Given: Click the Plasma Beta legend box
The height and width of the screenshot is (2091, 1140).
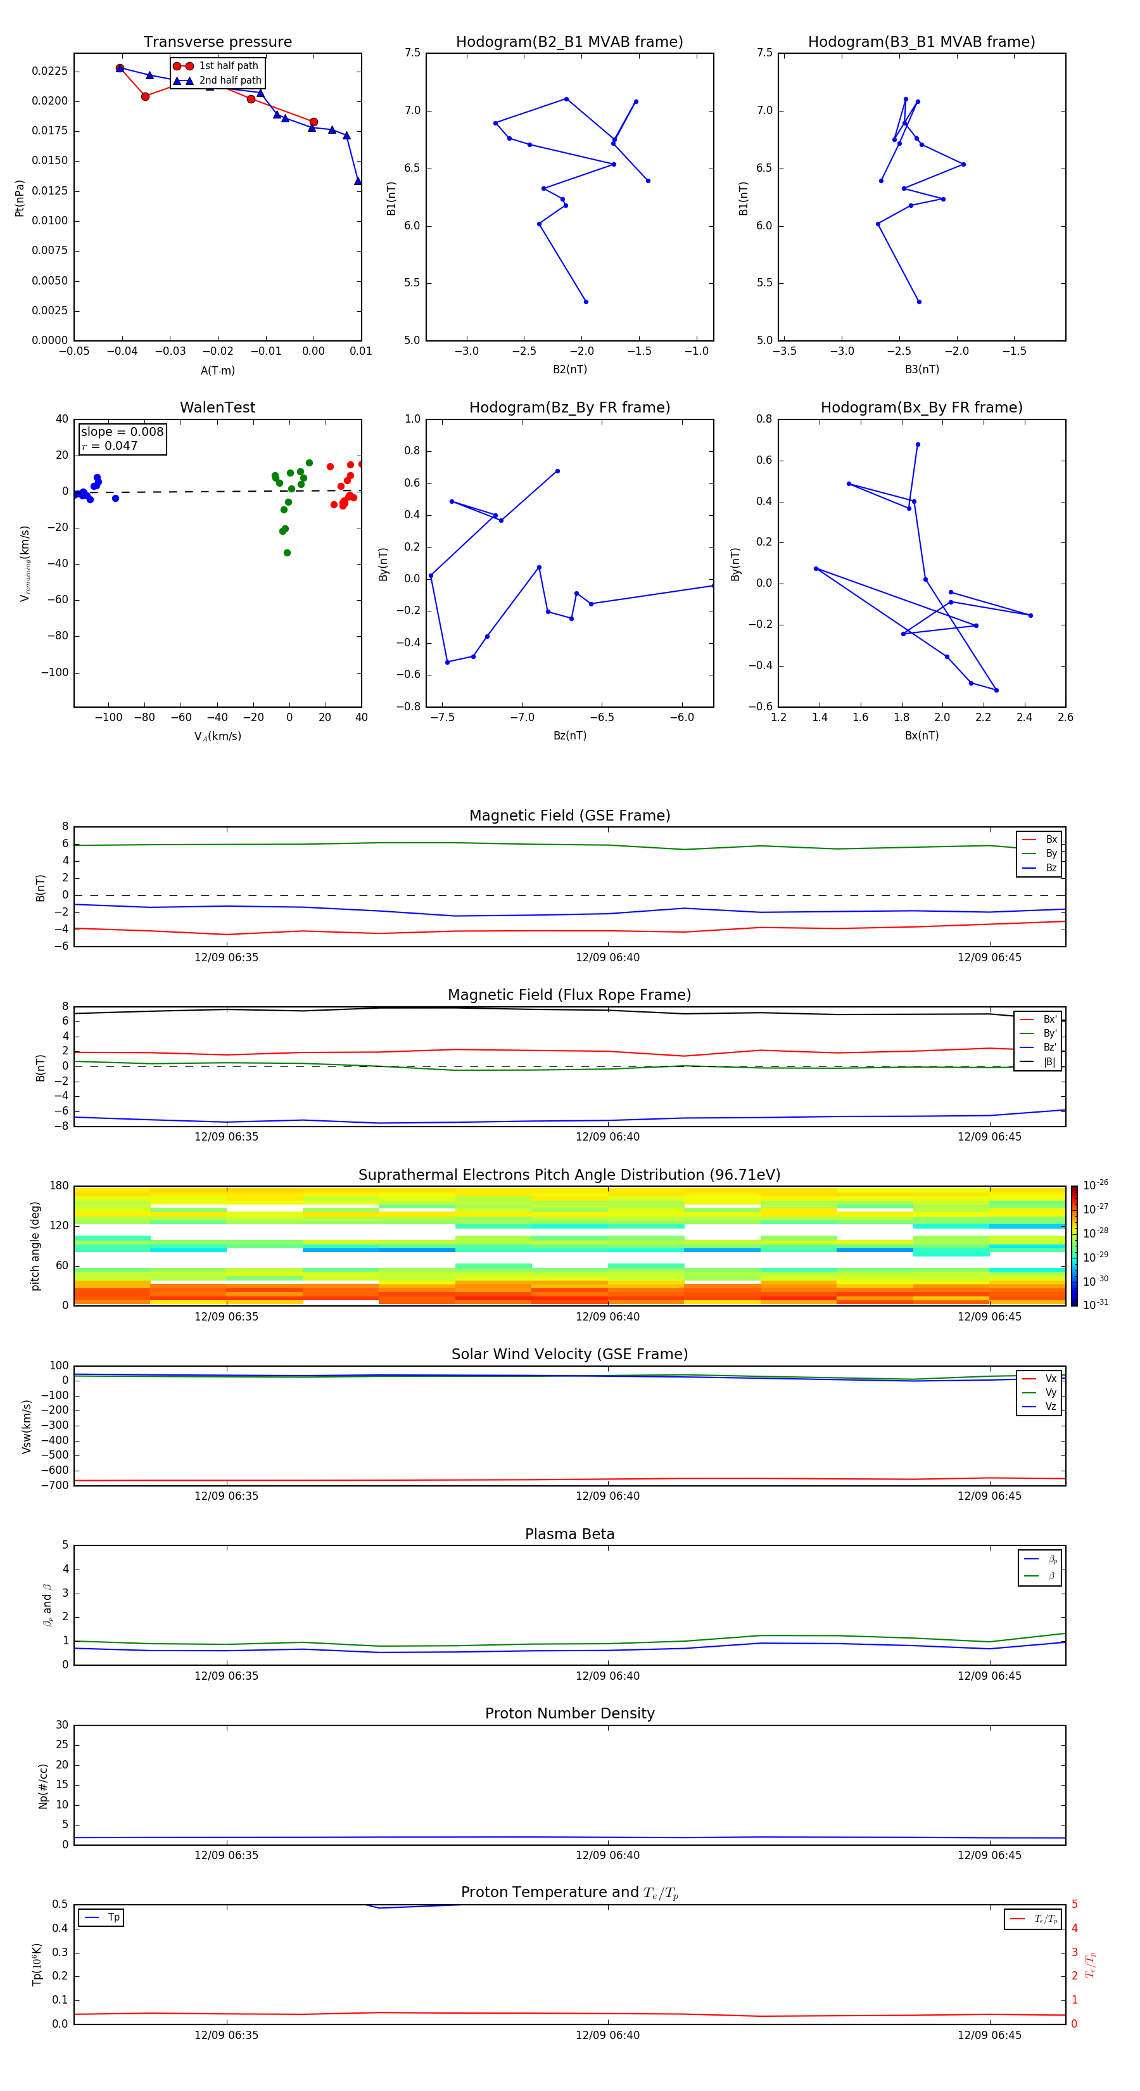Looking at the screenshot, I should [1039, 1568].
